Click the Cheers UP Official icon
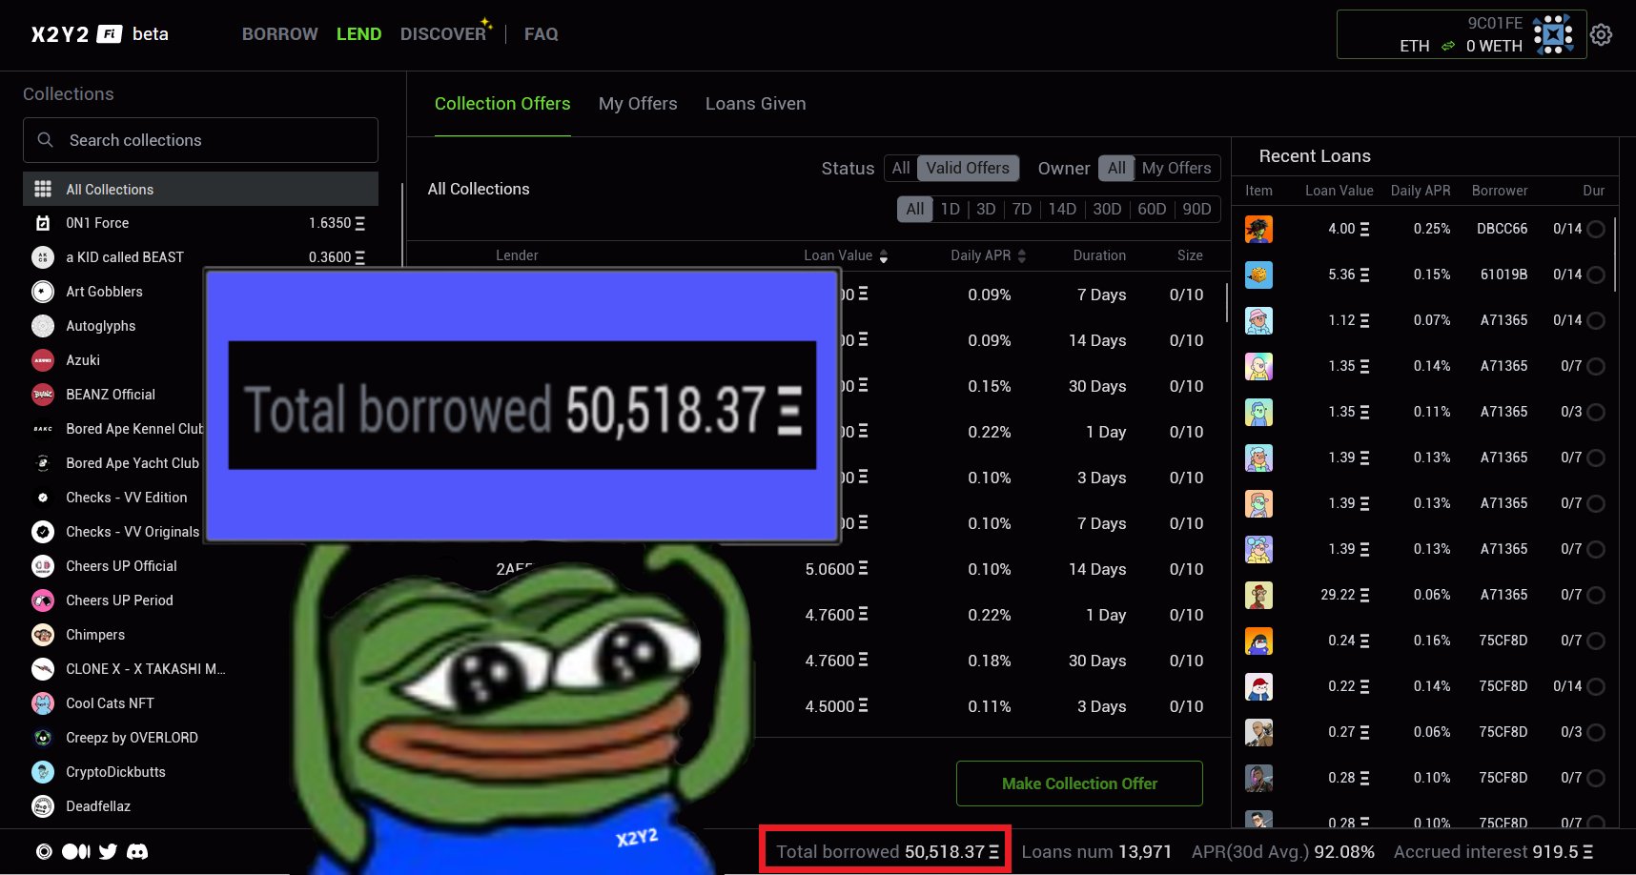Image resolution: width=1636 pixels, height=875 pixels. 43,566
